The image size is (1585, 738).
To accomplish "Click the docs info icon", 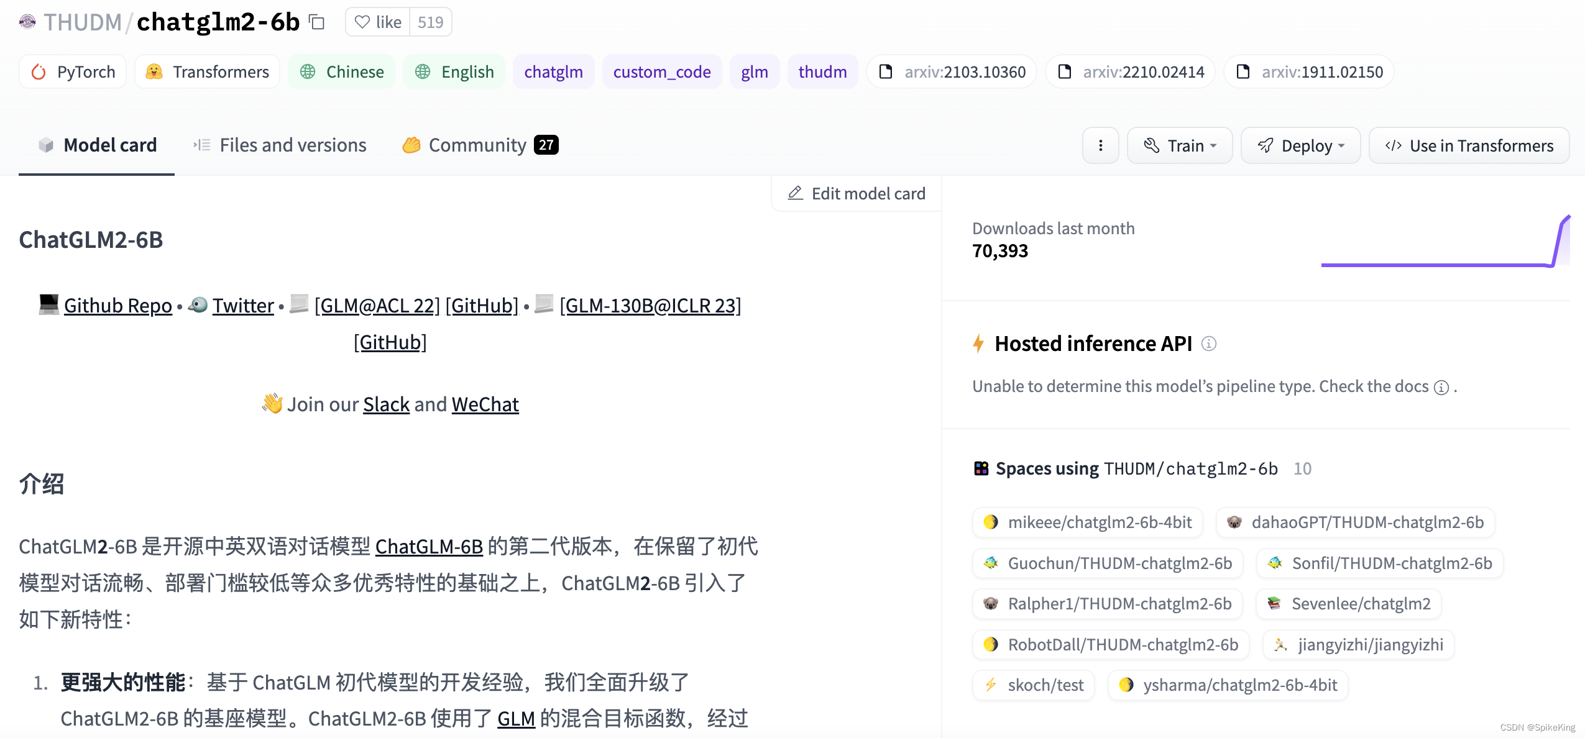I will pyautogui.click(x=1441, y=388).
